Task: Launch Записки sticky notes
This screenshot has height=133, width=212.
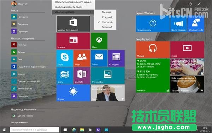Action: click(x=18, y=52)
